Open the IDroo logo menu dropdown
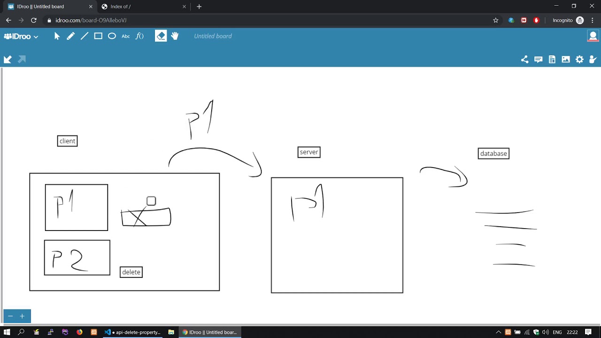 click(21, 36)
